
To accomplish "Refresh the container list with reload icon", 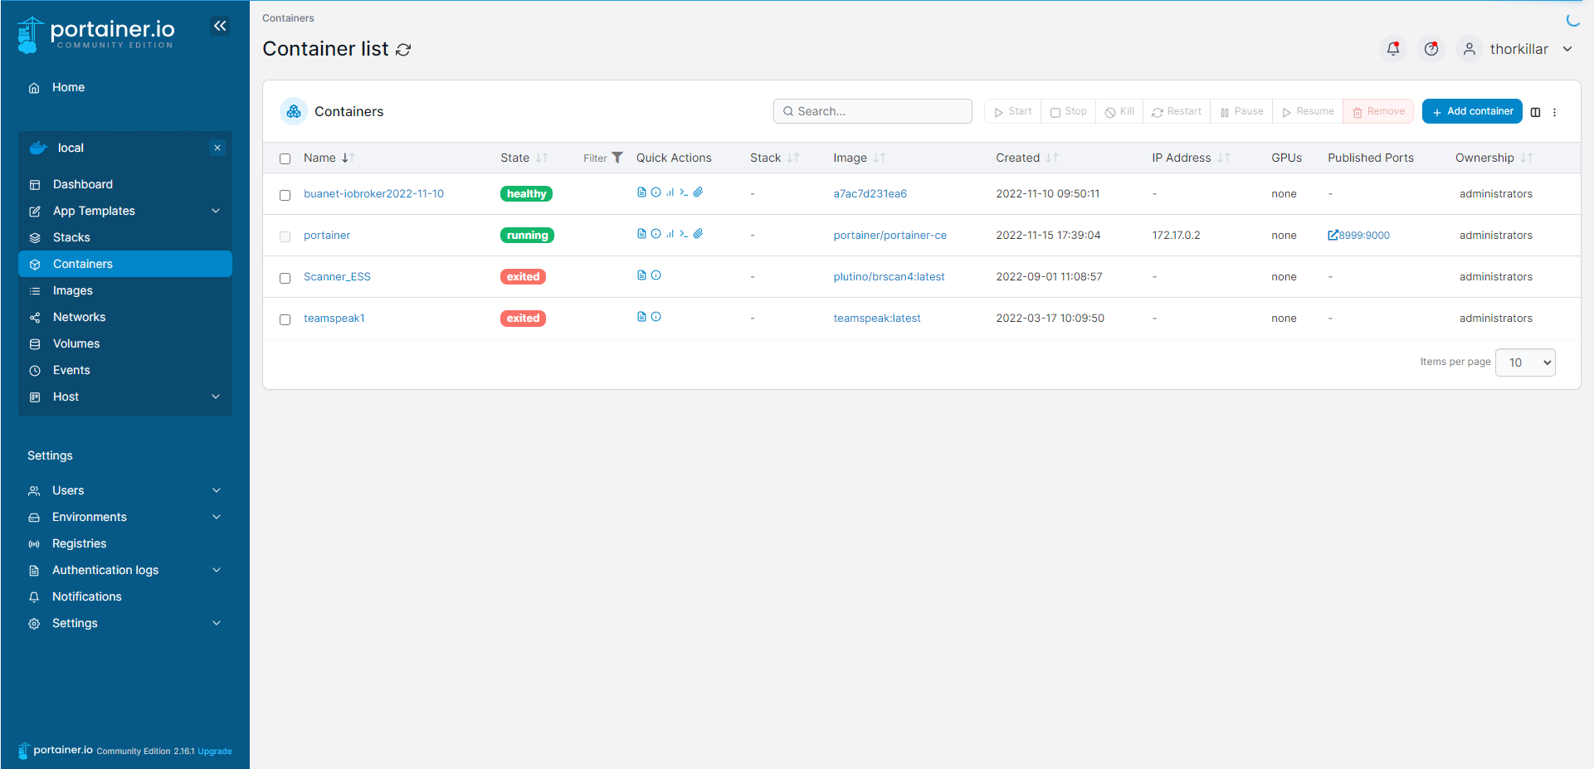I will [x=403, y=50].
